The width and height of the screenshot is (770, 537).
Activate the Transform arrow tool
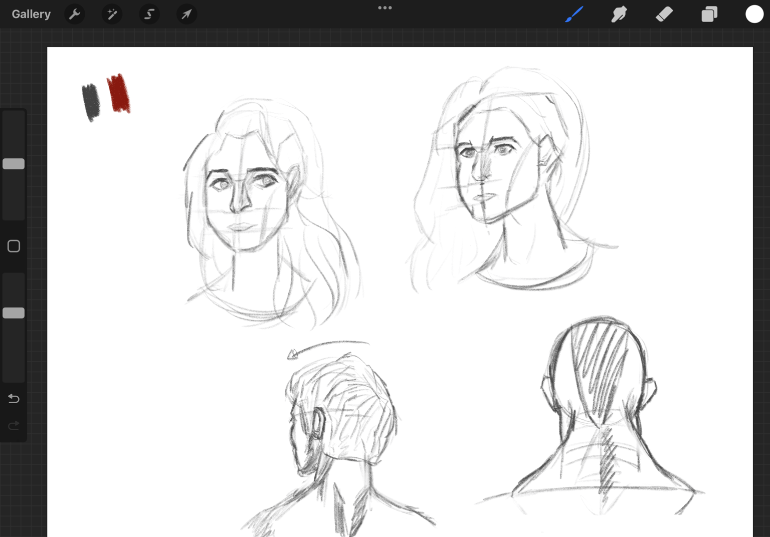[186, 14]
